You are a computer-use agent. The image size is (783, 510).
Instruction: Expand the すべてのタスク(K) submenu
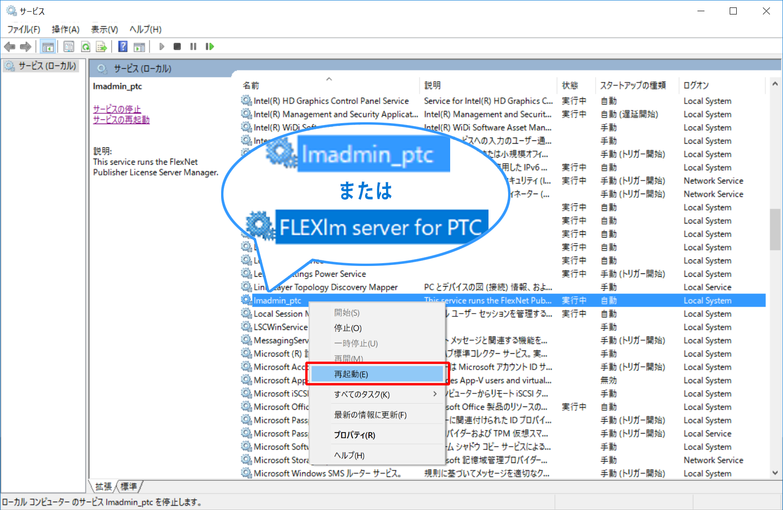tap(362, 394)
